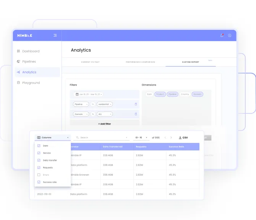256x220 pixels.
Task: Open the 01-10 rows range dropdown
Action: click(141, 137)
